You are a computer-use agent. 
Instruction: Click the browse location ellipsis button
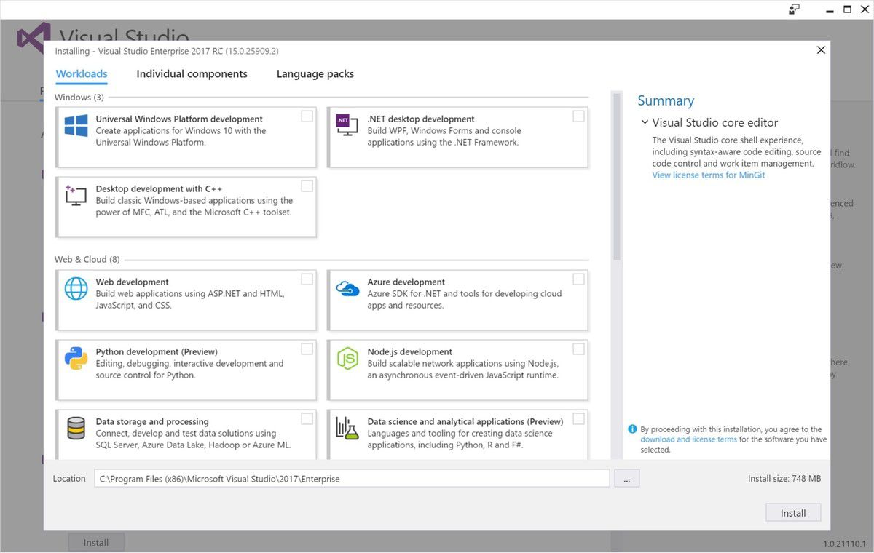tap(627, 479)
